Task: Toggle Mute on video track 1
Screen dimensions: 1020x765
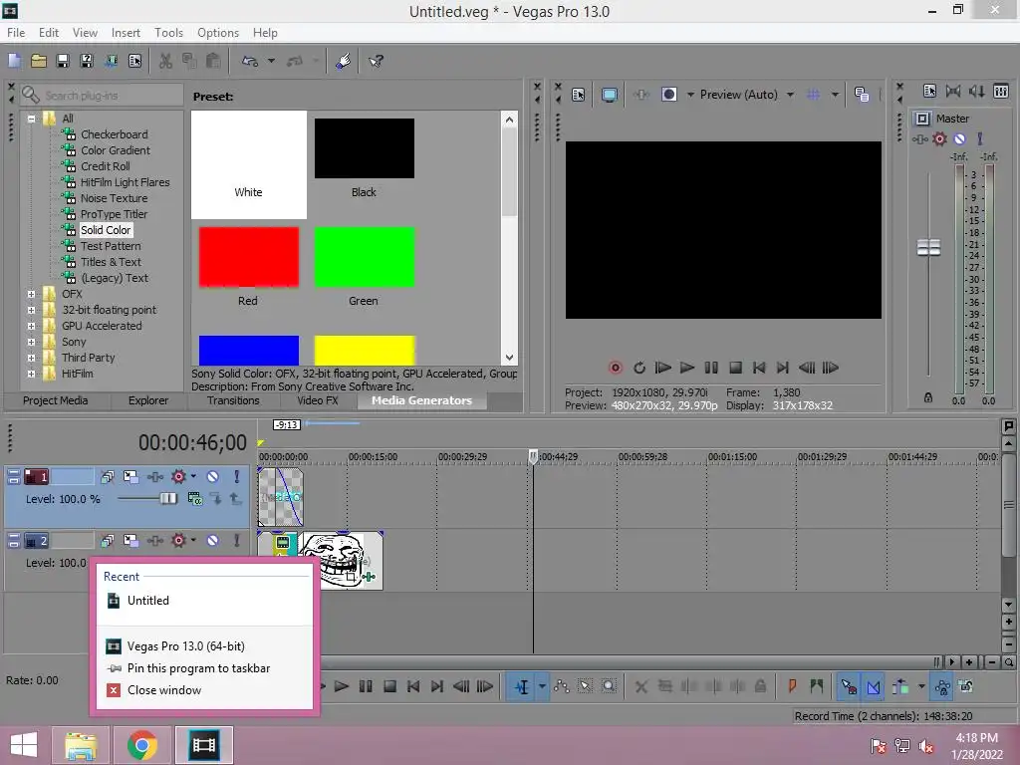Action: click(213, 477)
